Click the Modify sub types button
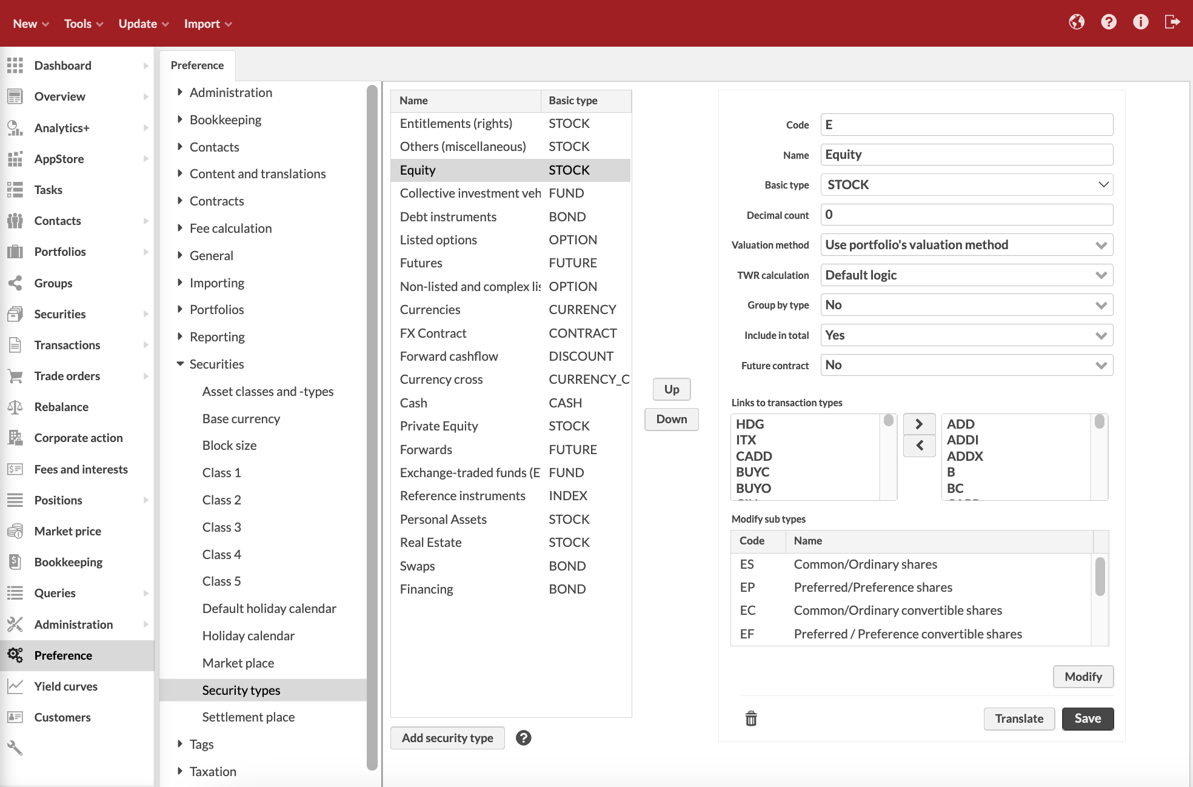This screenshot has width=1193, height=787. [x=1083, y=676]
